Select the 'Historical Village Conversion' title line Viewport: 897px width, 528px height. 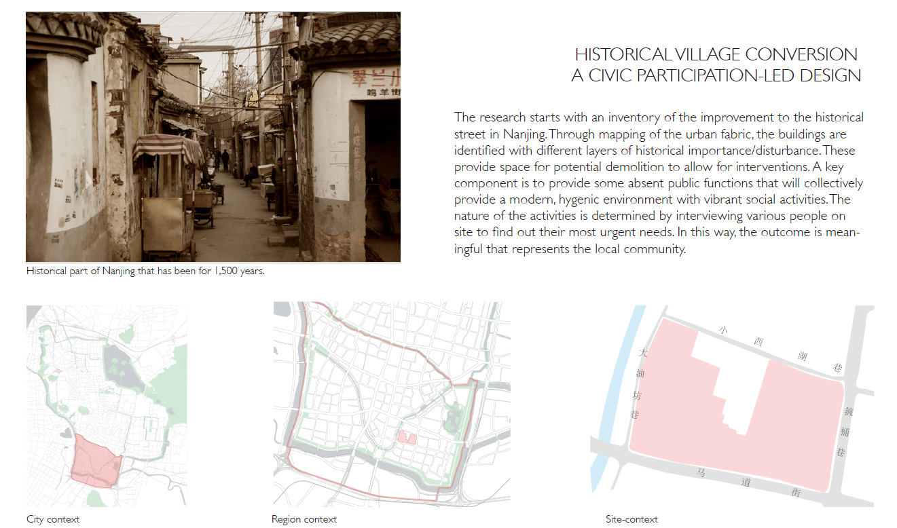716,55
